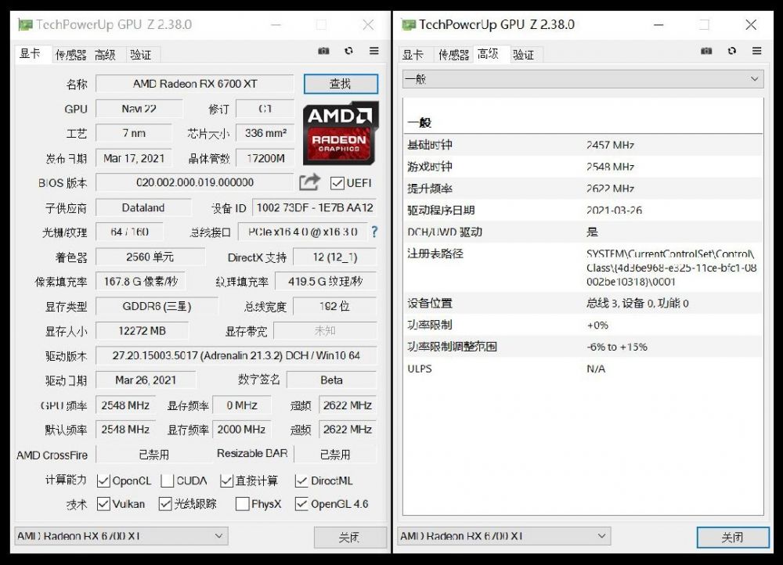
Task: Click the name field AMD Radeon RX 6700 XT
Action: [x=195, y=84]
